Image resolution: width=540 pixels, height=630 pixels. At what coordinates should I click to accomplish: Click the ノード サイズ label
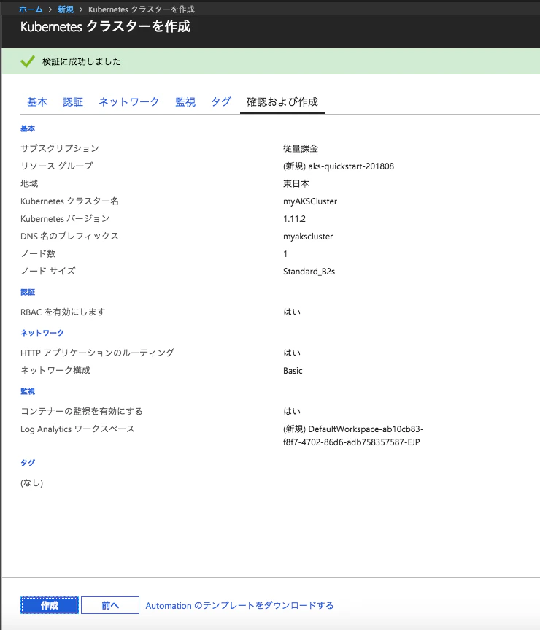click(x=47, y=272)
